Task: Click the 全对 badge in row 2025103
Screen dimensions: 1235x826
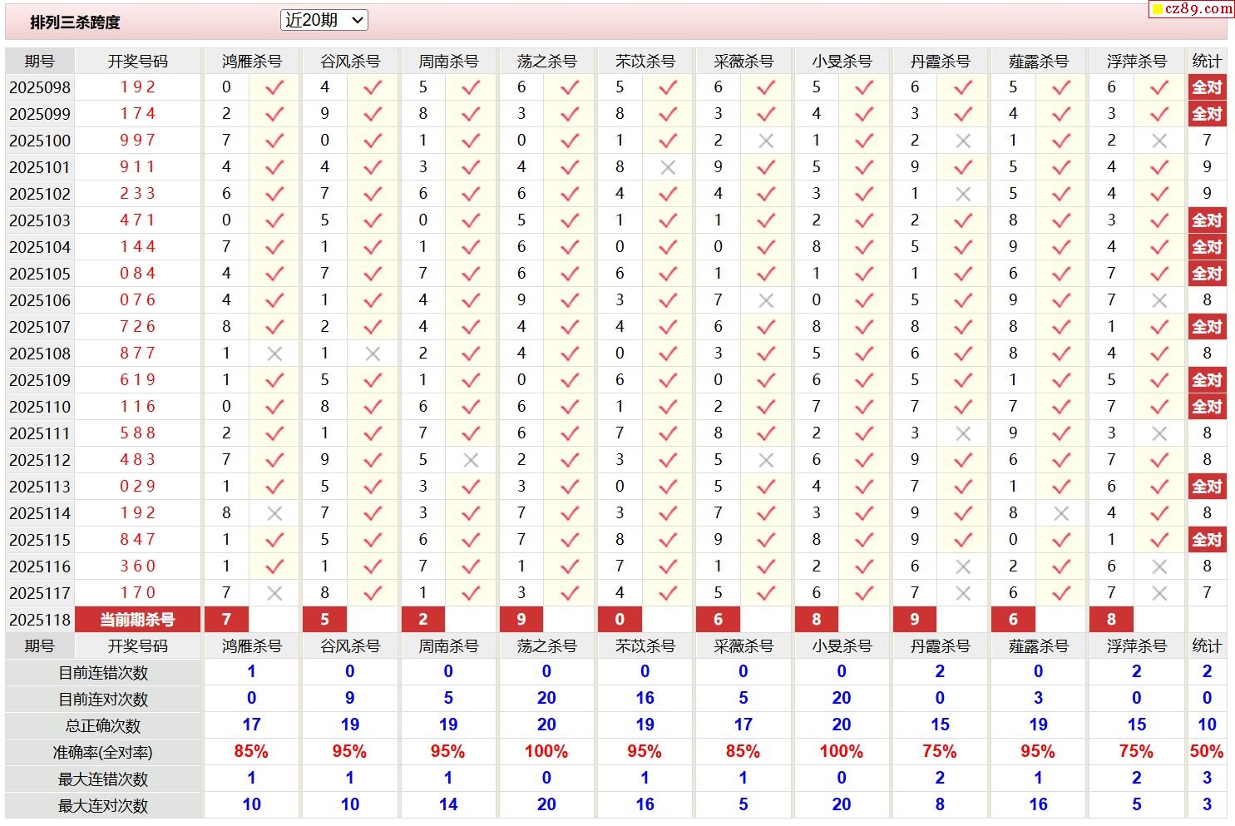Action: coord(1207,220)
